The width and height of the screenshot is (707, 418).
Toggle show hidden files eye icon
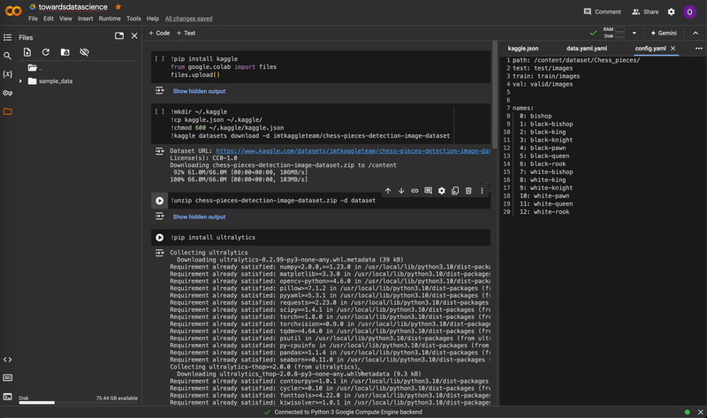pos(85,53)
